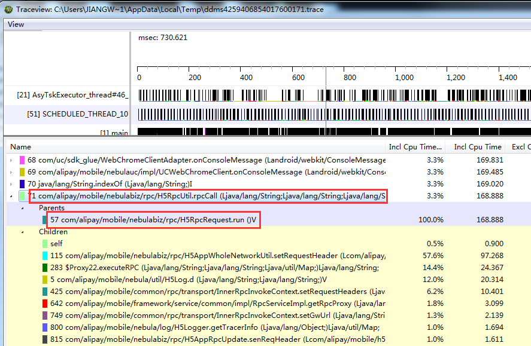Screen dimensions: 531x346
Task: Collapse the Children section
Action: 23,232
